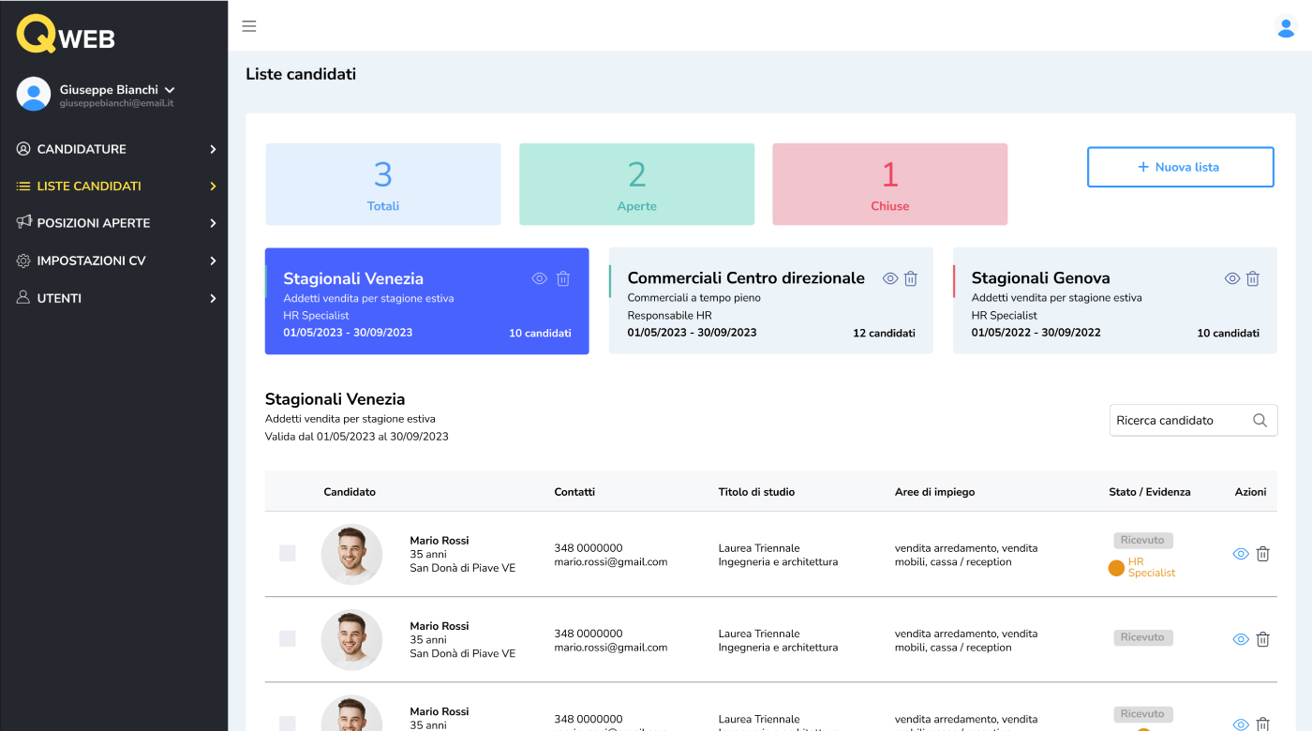Delete the Stagionali Venezia list via trash icon
This screenshot has height=731, width=1312.
pos(563,278)
